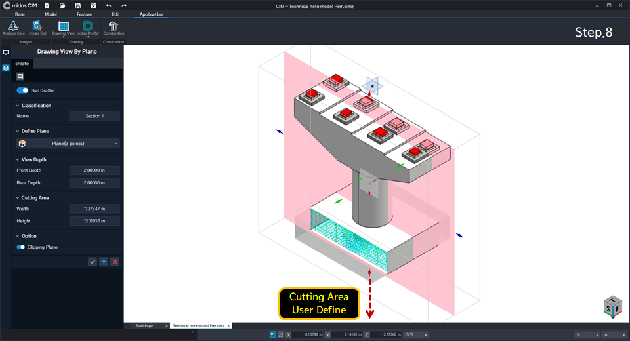Click the Cutting Area Width field
The height and width of the screenshot is (341, 630).
94,209
